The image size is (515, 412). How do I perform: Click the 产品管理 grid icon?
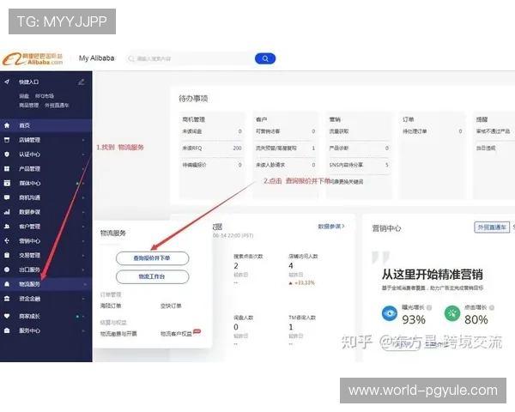7,169
